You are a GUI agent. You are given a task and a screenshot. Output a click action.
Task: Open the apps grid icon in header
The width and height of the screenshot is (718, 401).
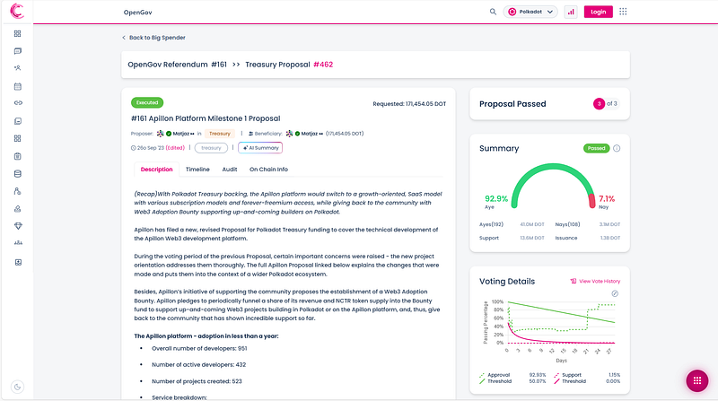click(623, 12)
